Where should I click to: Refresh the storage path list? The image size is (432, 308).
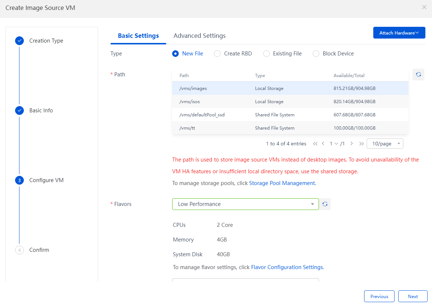[418, 75]
